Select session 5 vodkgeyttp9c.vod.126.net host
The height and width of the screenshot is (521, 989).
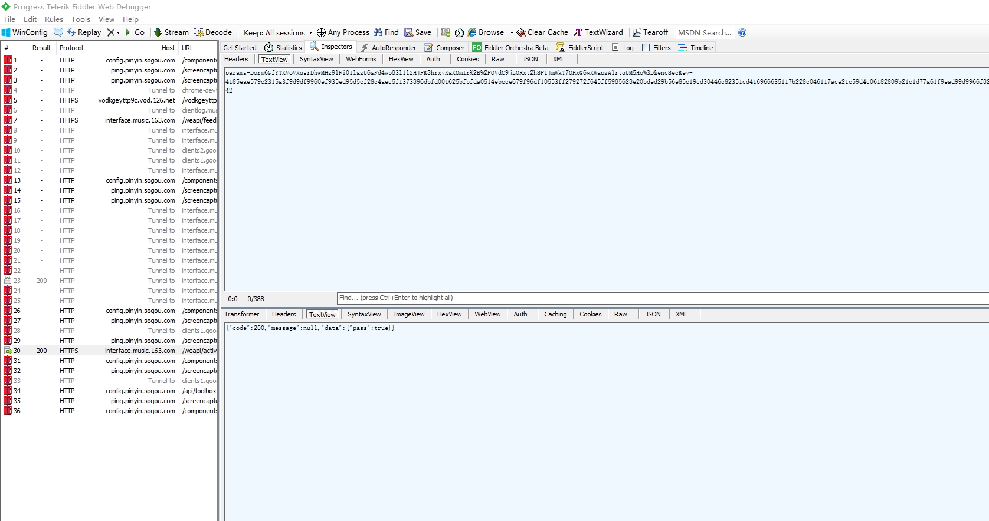tap(137, 100)
